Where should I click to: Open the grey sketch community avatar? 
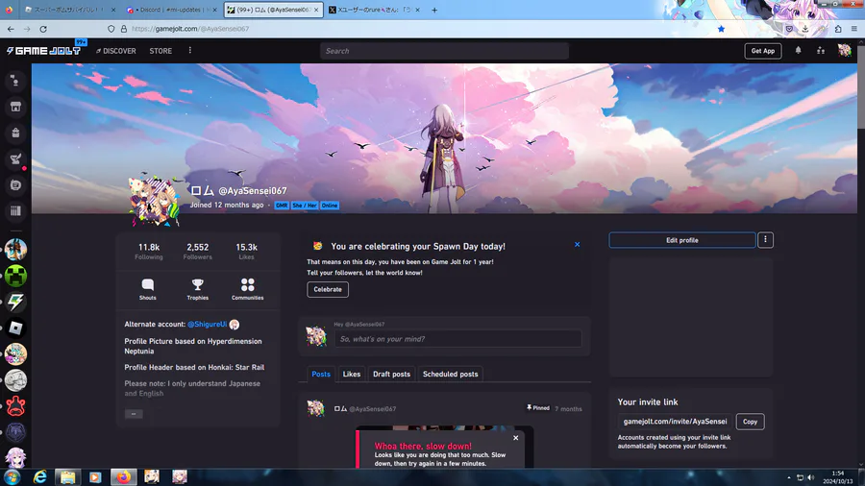pos(15,380)
